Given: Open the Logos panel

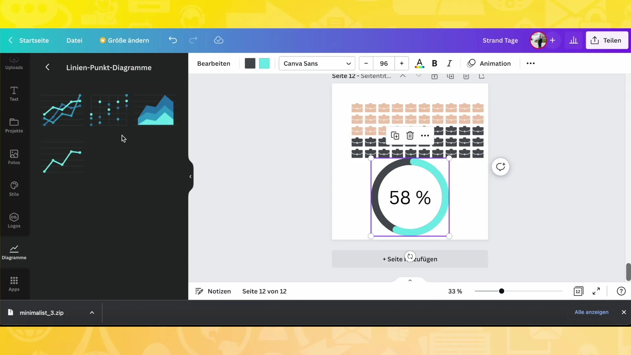Looking at the screenshot, I should point(14,220).
